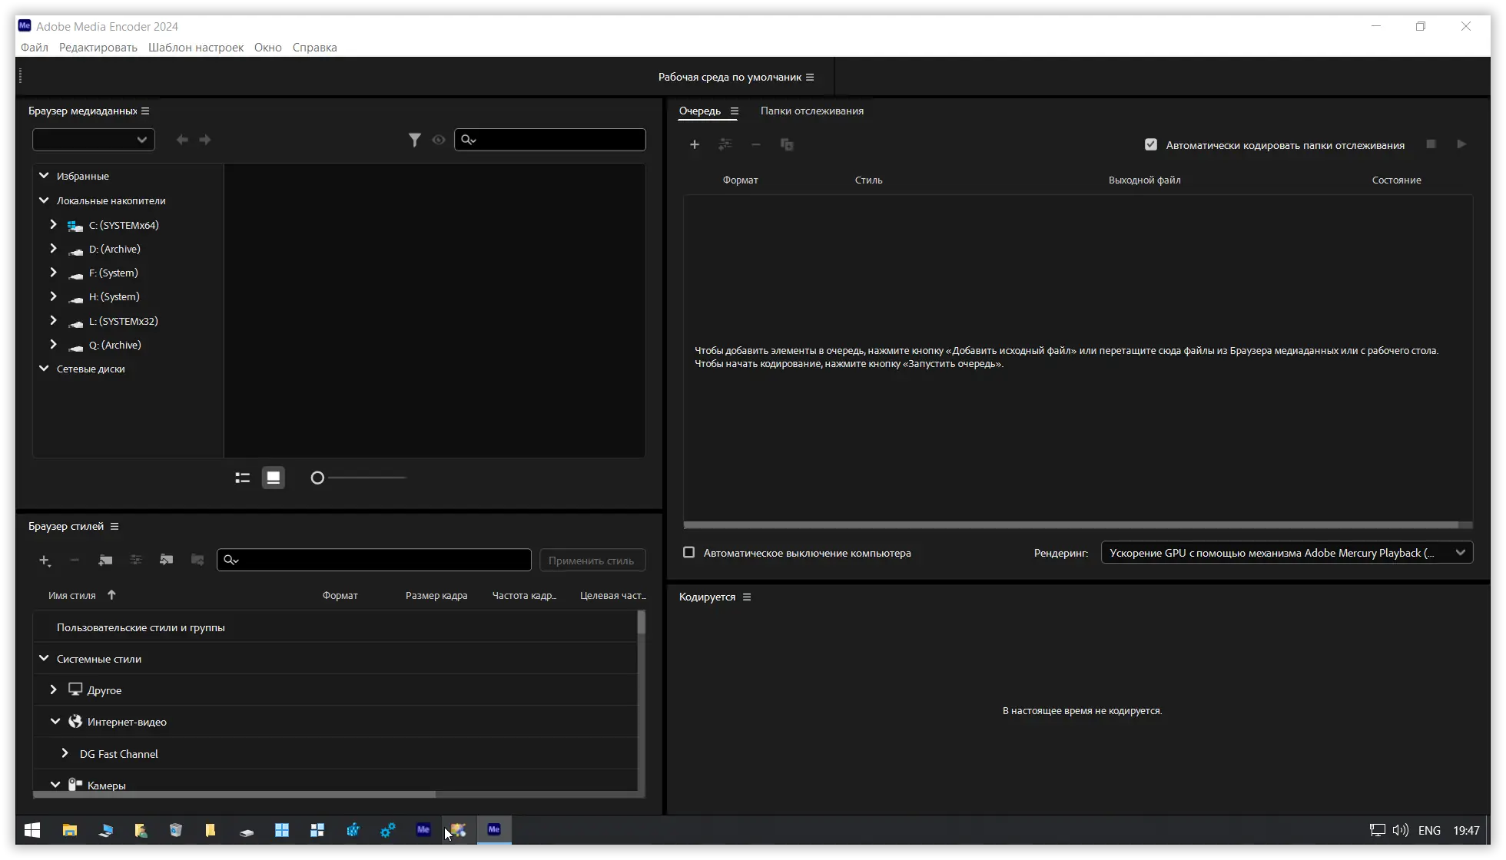Click the green Start Queue play button
The width and height of the screenshot is (1506, 860).
(x=1461, y=144)
